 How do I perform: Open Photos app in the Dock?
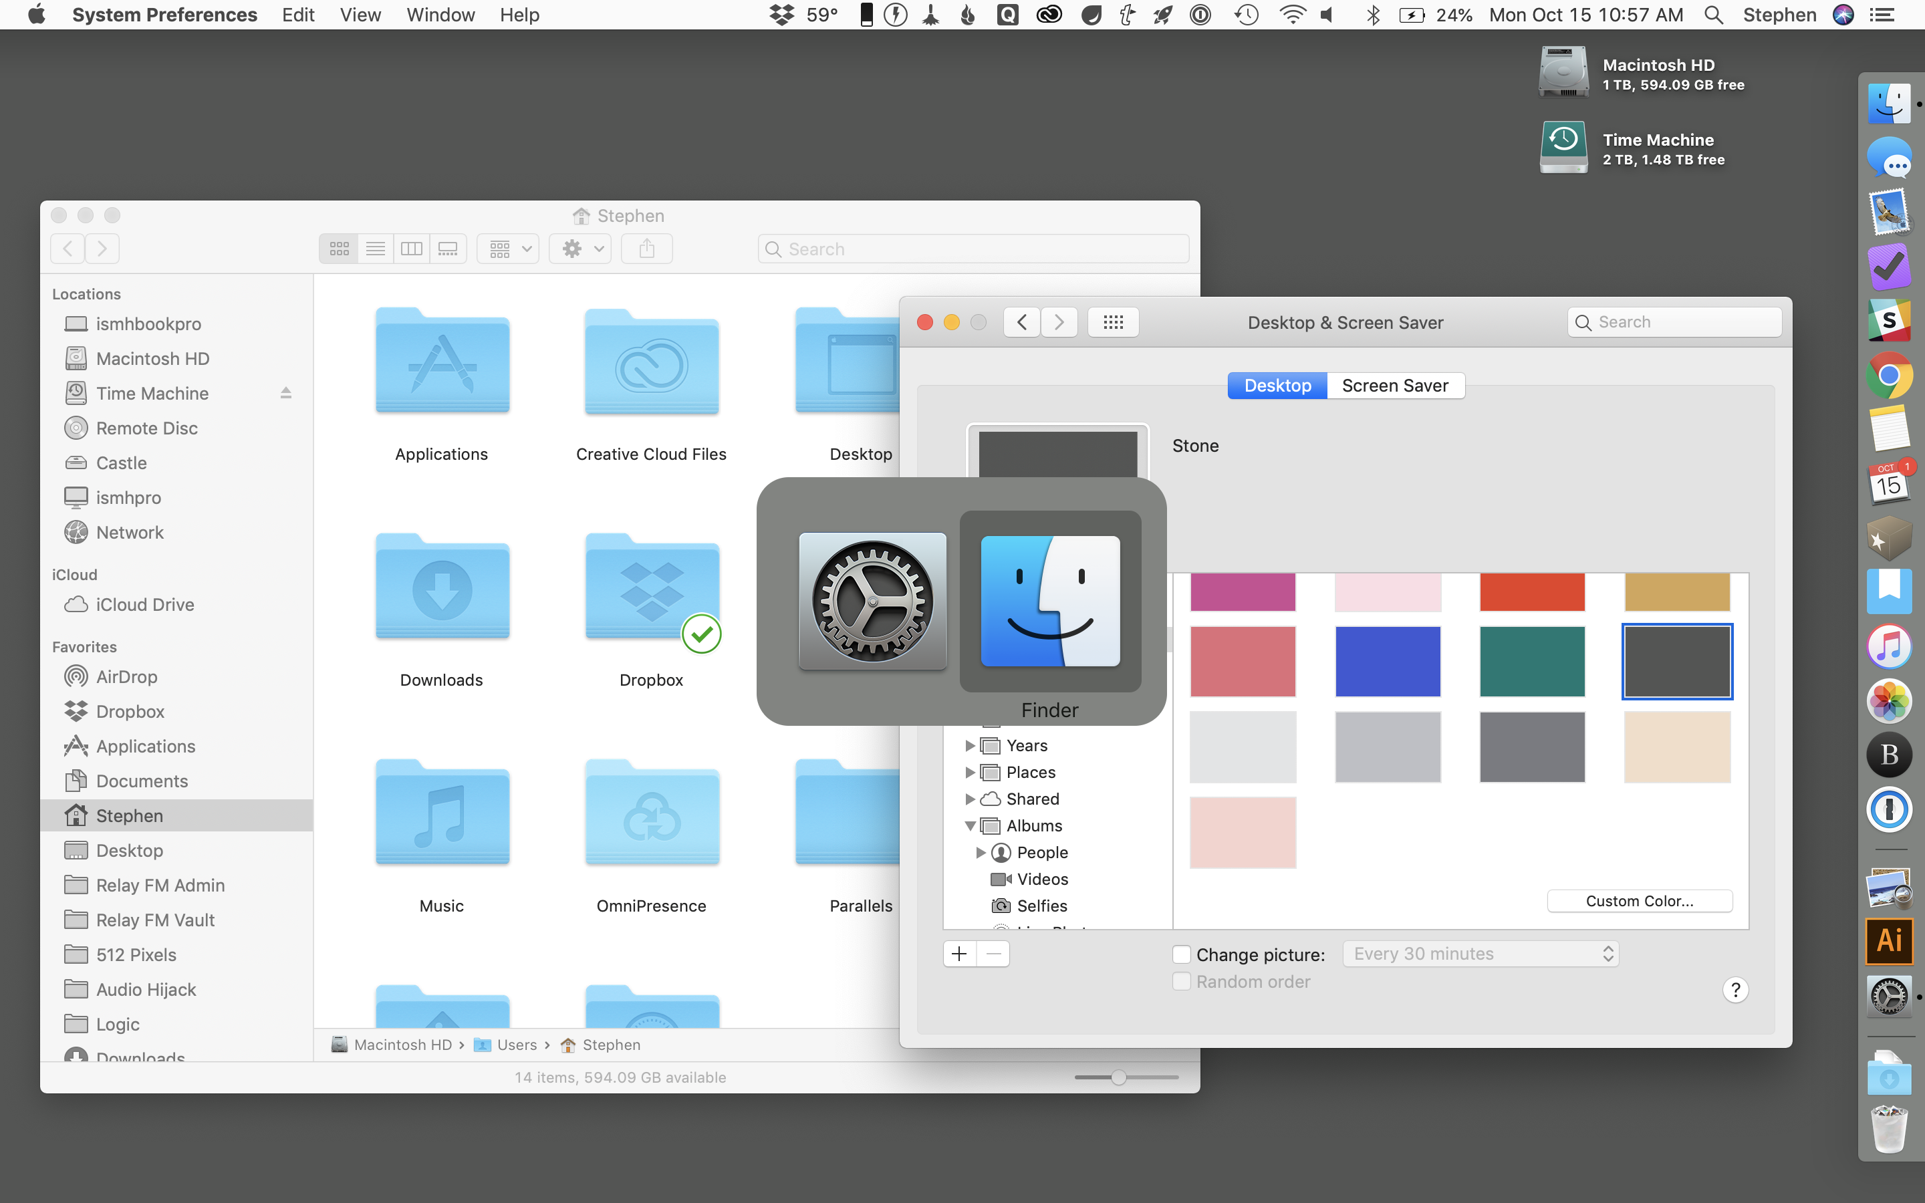coord(1889,700)
